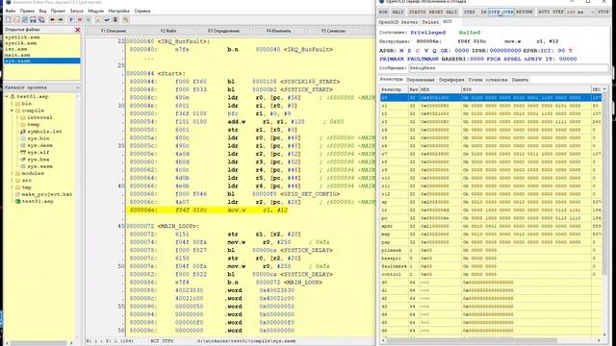Screen dimensions: 616x346
Task: Click the RESUME debugger button
Action: click(x=525, y=12)
